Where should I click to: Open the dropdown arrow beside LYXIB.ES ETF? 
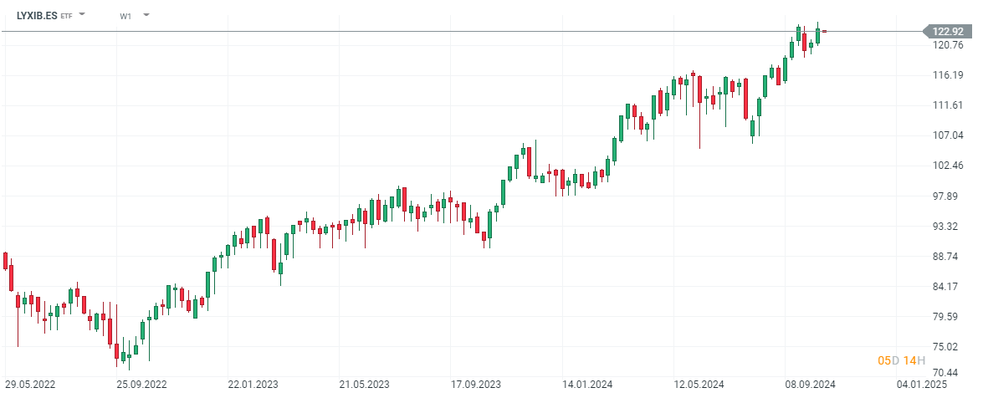click(82, 14)
